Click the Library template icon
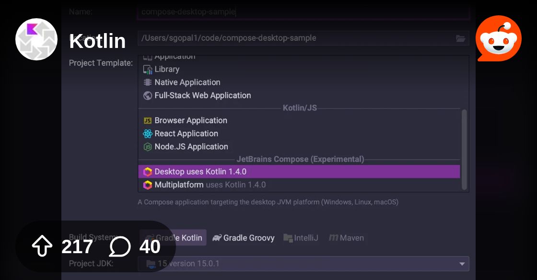Screen dimensions: 537x280 [148, 70]
